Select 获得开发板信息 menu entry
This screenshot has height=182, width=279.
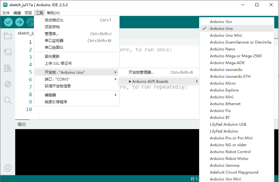pos(77,86)
